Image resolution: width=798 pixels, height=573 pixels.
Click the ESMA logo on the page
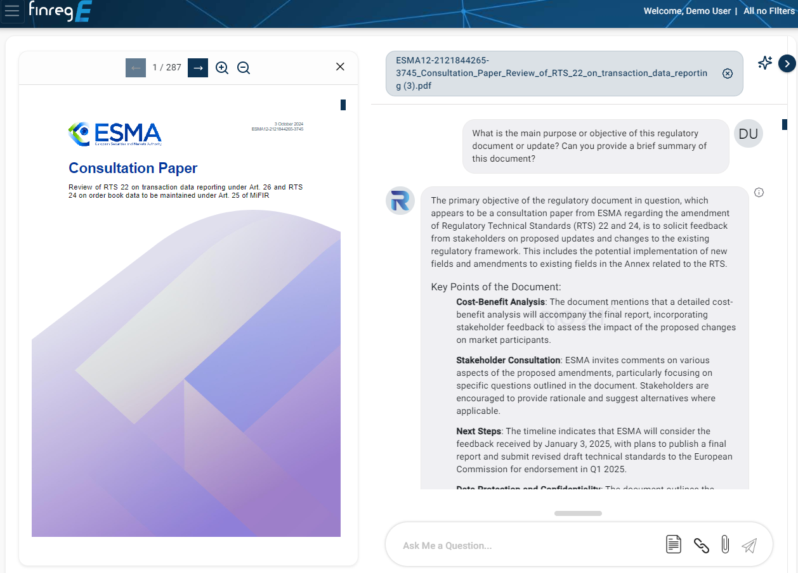115,134
